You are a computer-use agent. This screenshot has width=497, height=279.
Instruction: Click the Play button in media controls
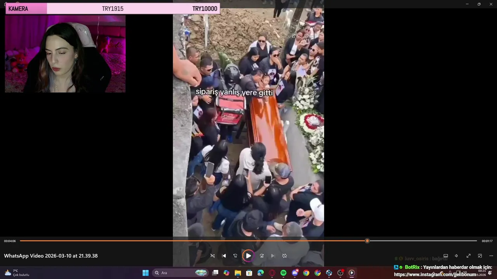tap(248, 256)
